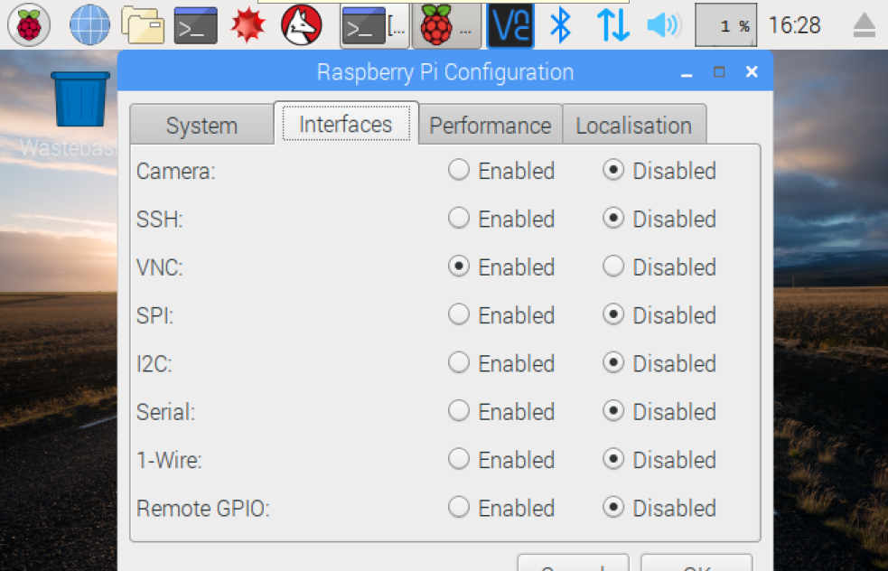
Task: Enable the Camera interface
Action: coord(458,170)
